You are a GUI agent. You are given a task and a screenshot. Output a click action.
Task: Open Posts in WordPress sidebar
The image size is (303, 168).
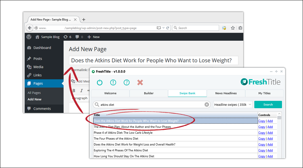pos(38,58)
